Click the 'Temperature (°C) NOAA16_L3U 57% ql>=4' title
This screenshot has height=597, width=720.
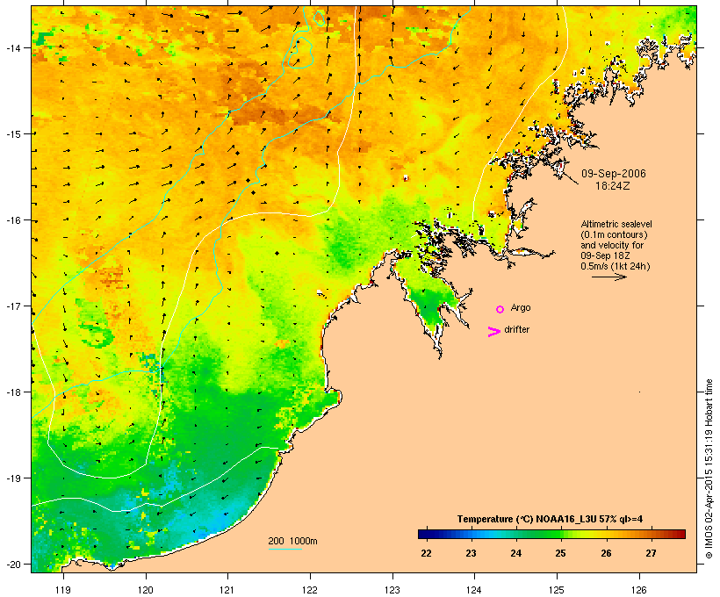point(550,520)
